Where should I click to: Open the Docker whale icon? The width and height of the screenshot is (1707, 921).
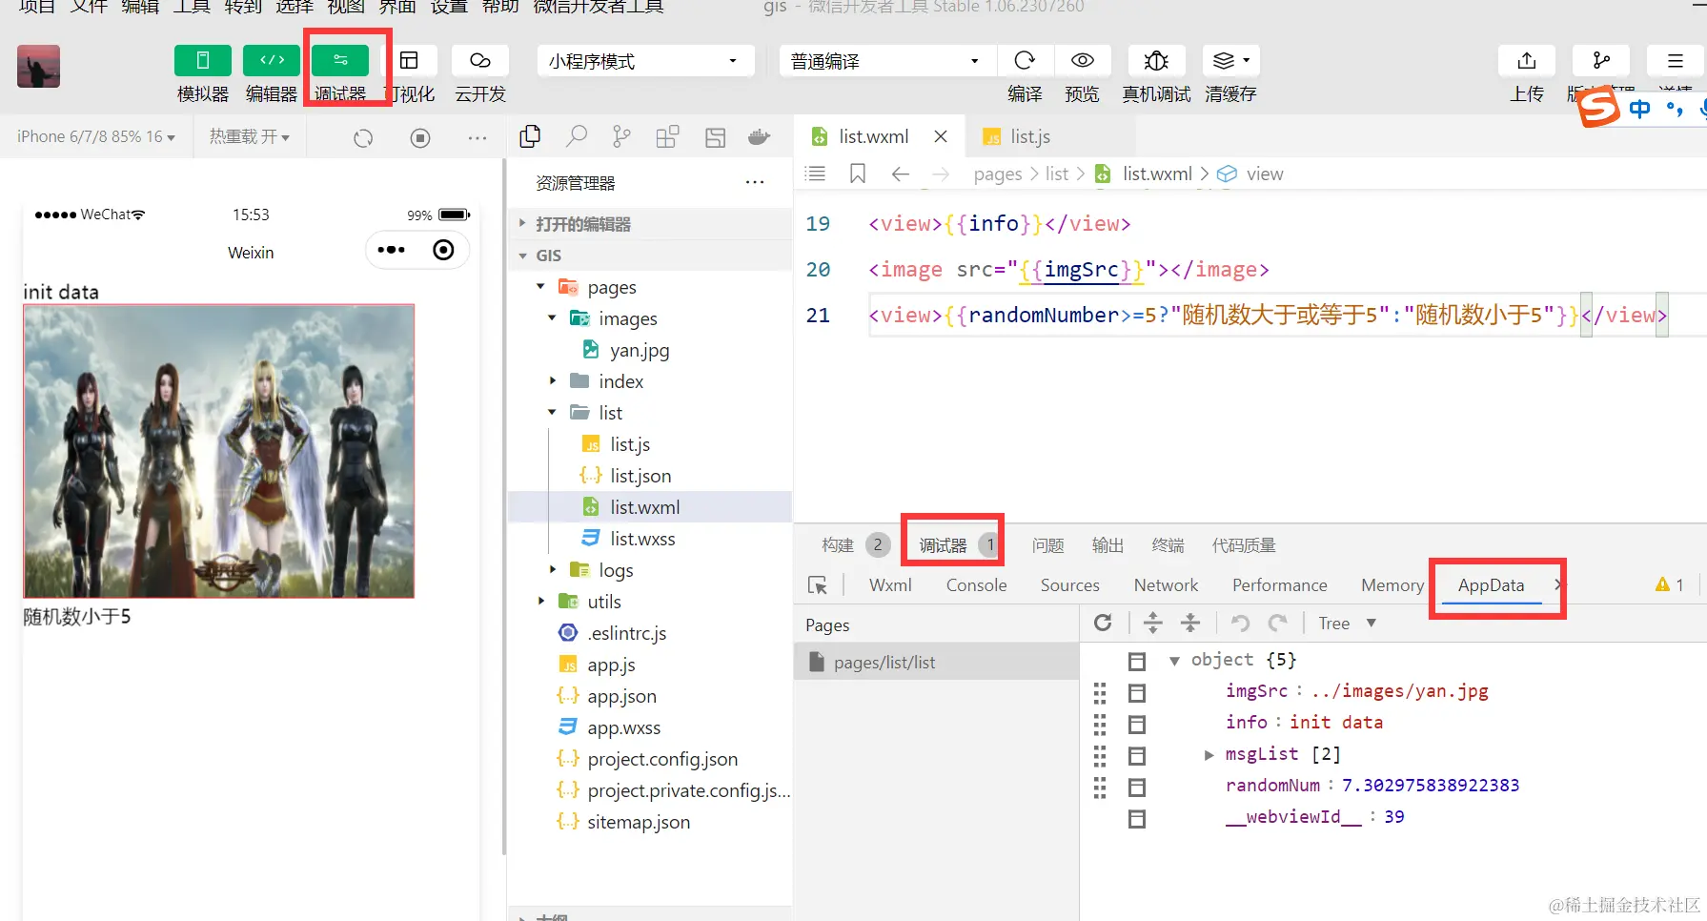pyautogui.click(x=759, y=137)
